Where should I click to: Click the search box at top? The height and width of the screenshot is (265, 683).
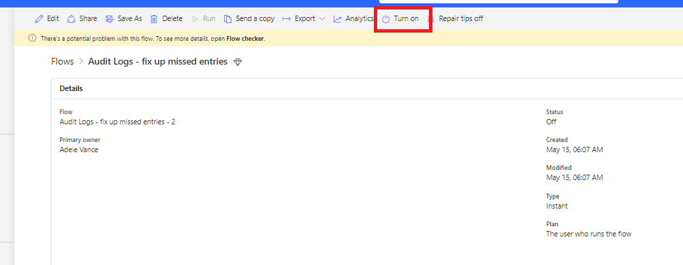(x=498, y=2)
